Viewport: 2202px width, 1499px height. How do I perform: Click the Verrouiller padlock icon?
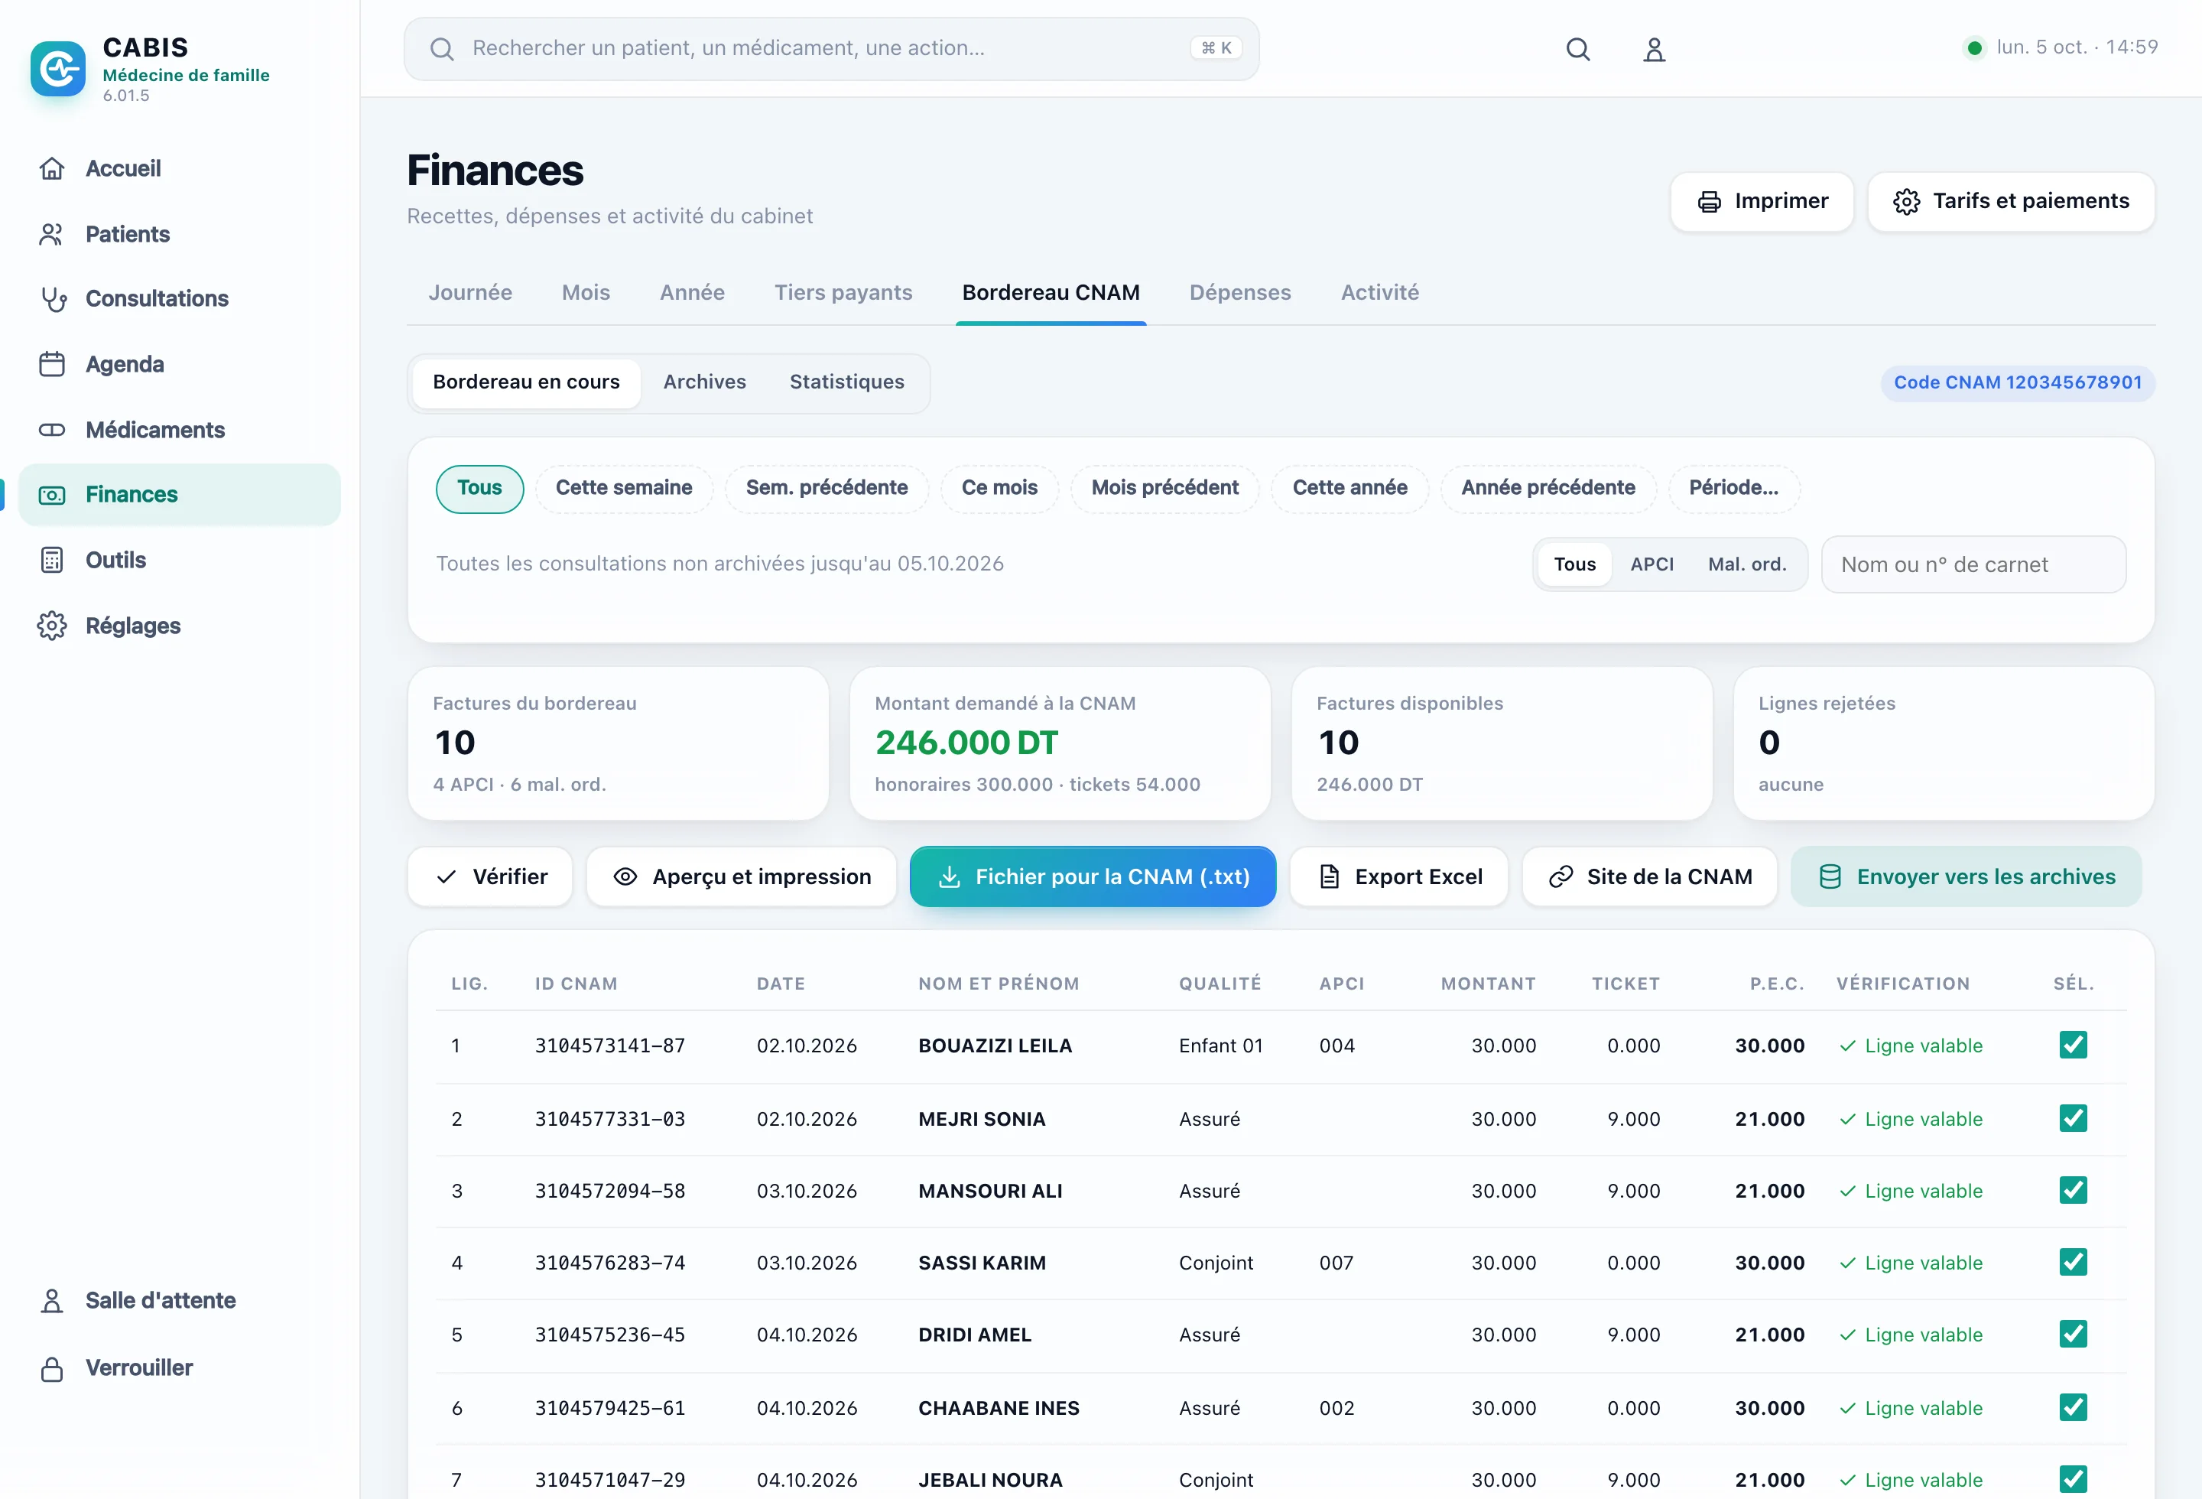click(x=52, y=1368)
